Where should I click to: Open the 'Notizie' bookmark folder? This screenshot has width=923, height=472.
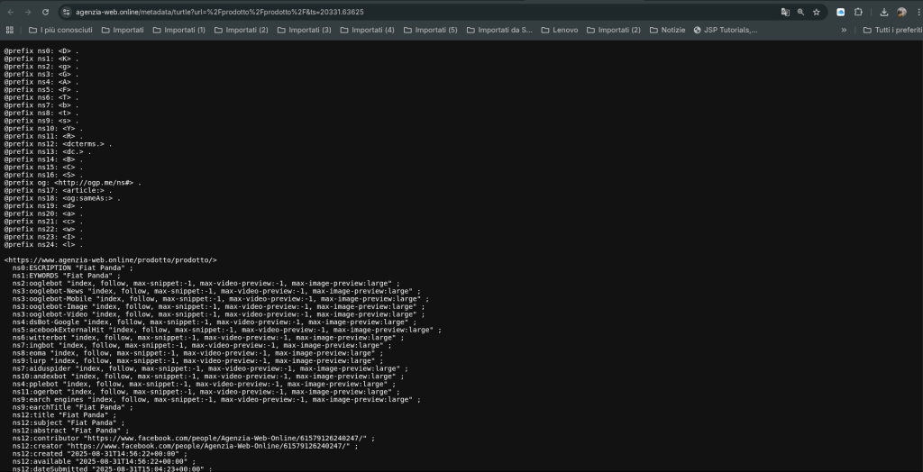666,30
